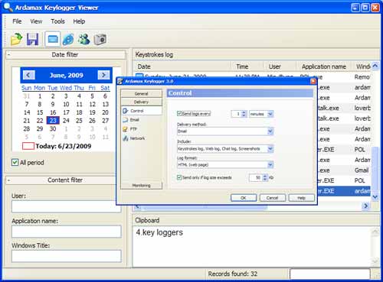Adjust the send interval number spinner
The width and height of the screenshot is (383, 282).
[x=244, y=114]
